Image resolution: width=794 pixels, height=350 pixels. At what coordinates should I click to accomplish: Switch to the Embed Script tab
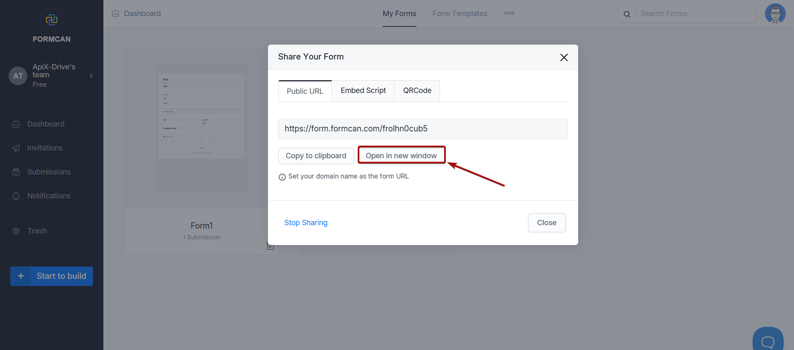click(x=363, y=90)
